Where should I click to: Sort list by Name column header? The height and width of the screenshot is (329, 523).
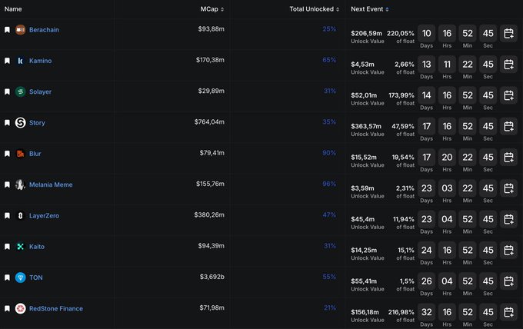point(14,9)
